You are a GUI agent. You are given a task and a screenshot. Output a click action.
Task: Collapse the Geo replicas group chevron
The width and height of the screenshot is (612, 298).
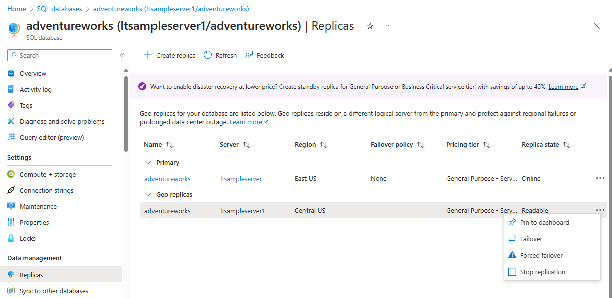(x=148, y=194)
